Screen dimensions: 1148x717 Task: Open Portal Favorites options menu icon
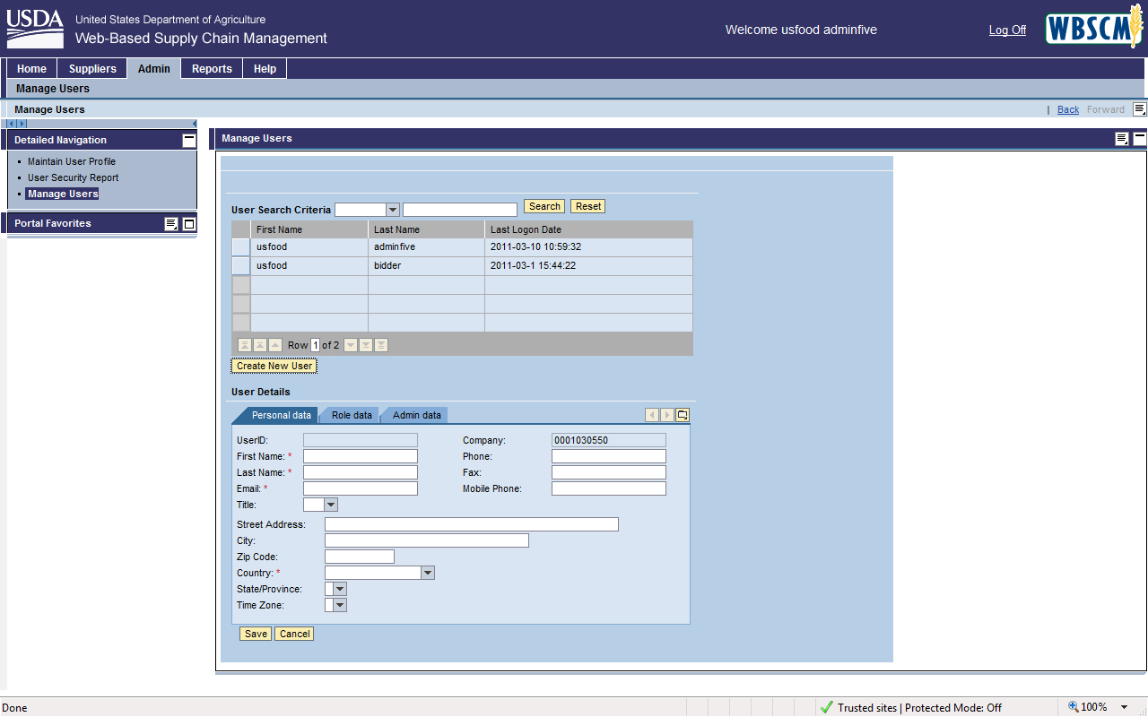click(x=171, y=224)
